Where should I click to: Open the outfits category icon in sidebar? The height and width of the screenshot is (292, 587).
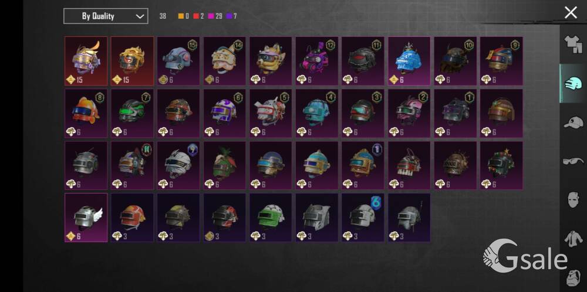click(x=573, y=45)
